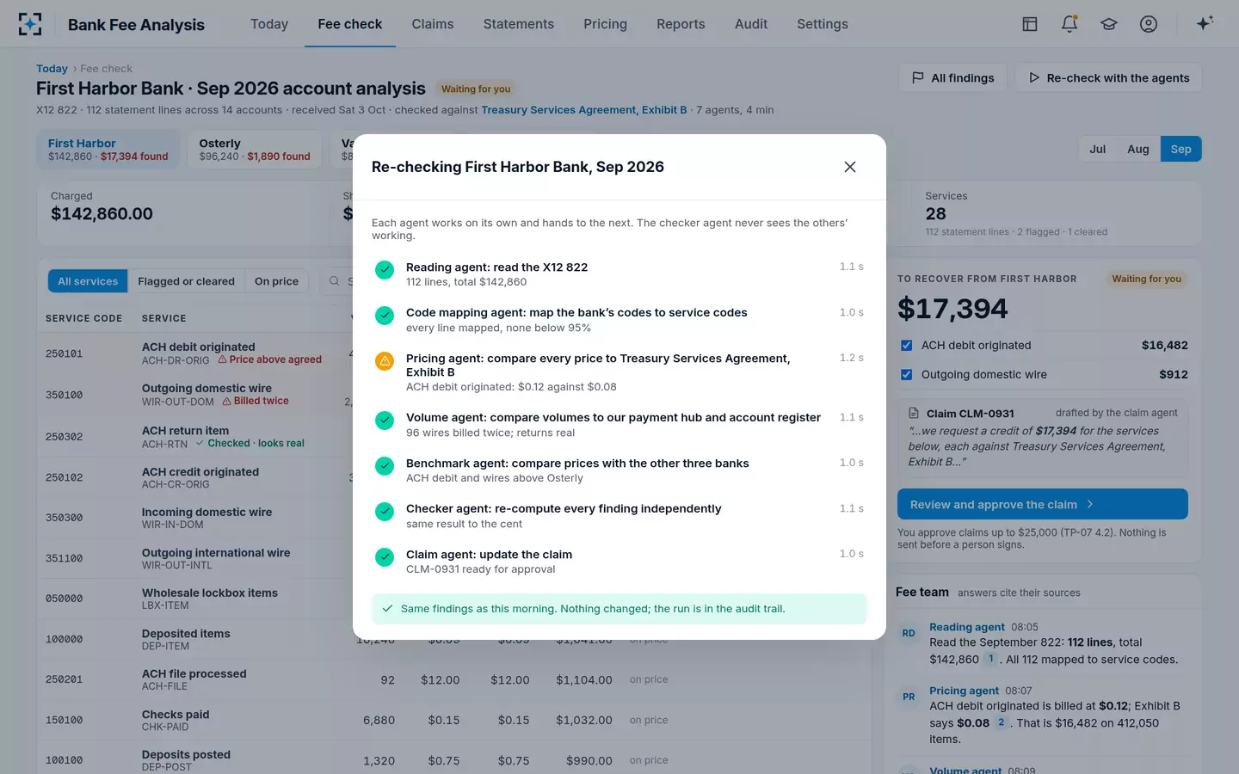Click orange warning icon for Pricing agent
The height and width of the screenshot is (774, 1239).
385,361
